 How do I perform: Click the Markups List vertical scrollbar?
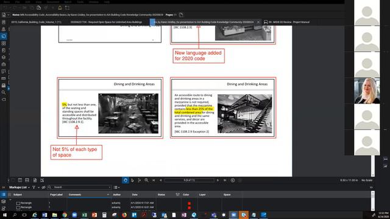pos(372,201)
